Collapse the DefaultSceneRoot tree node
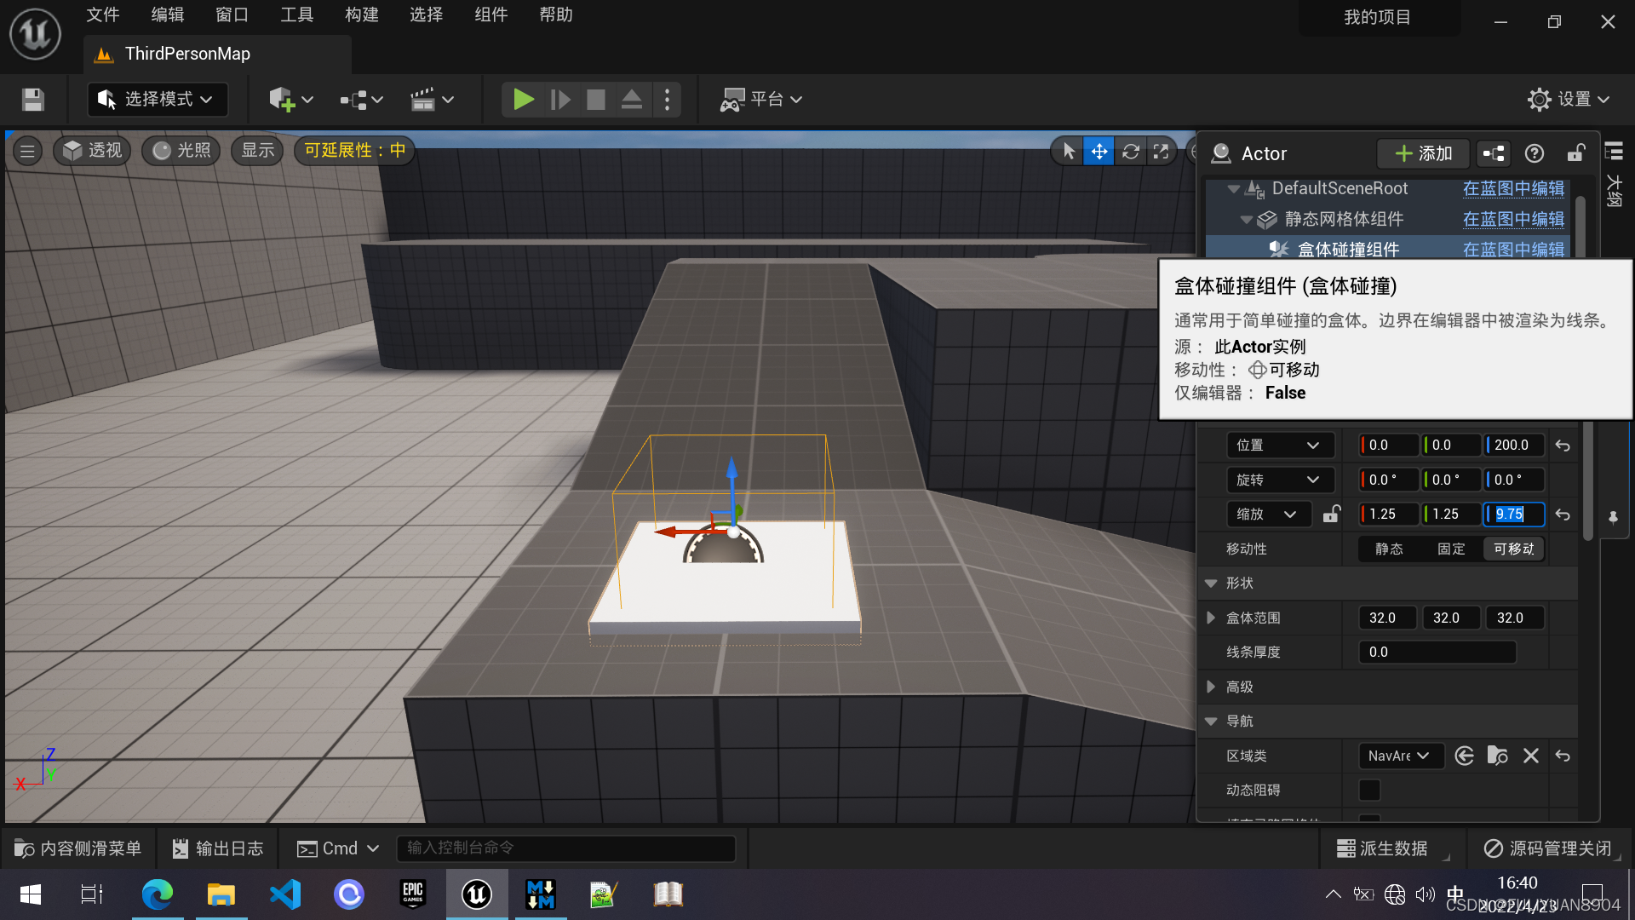This screenshot has width=1635, height=920. [1233, 189]
